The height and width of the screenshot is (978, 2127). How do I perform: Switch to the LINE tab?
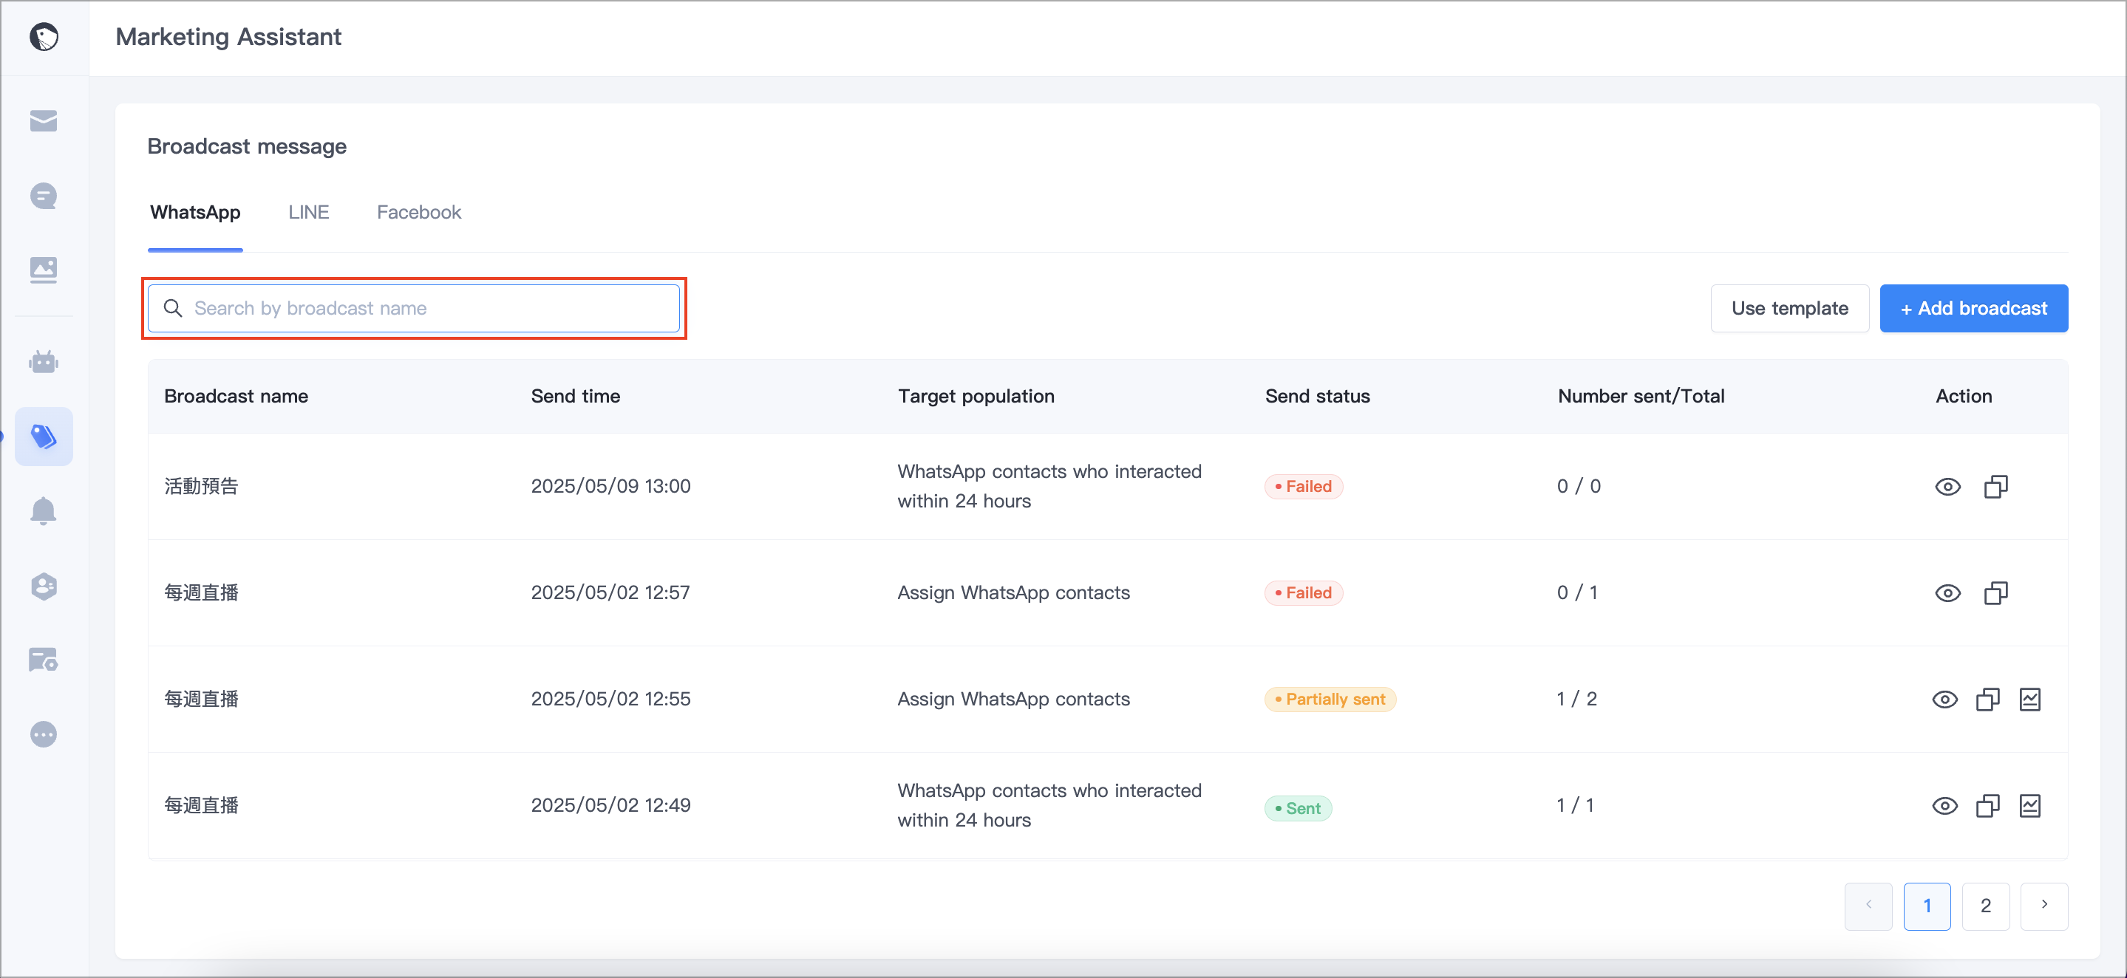pos(309,212)
